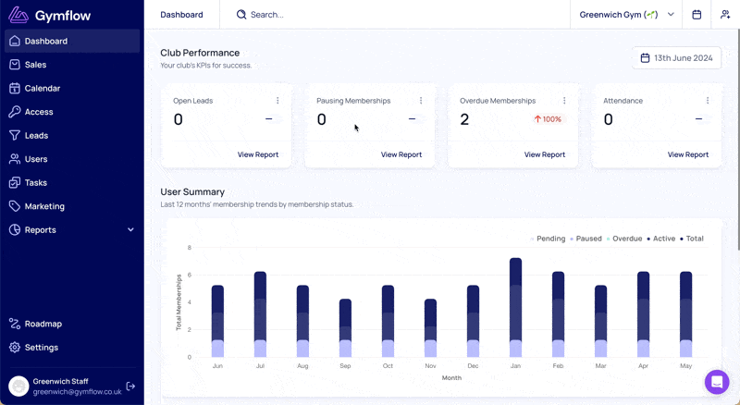The height and width of the screenshot is (405, 740).
Task: Click the logout icon beside Greenwich Staff
Action: pos(130,387)
